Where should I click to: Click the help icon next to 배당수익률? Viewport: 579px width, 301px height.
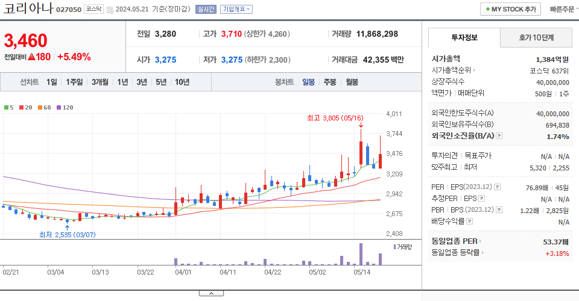coord(470,222)
